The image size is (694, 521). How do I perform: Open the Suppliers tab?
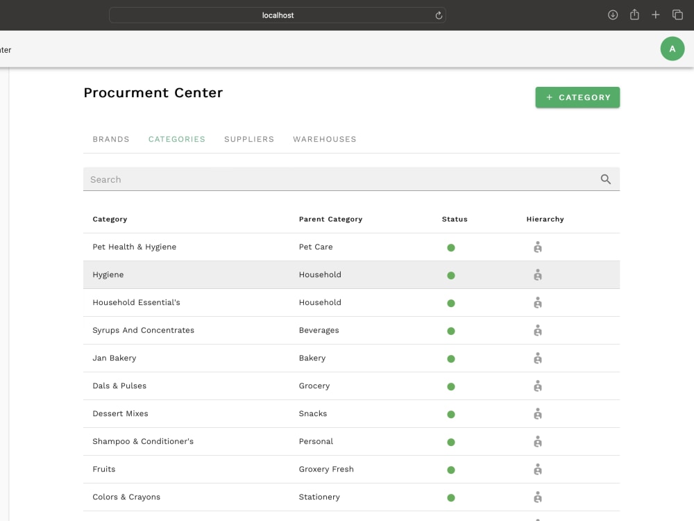click(x=249, y=139)
